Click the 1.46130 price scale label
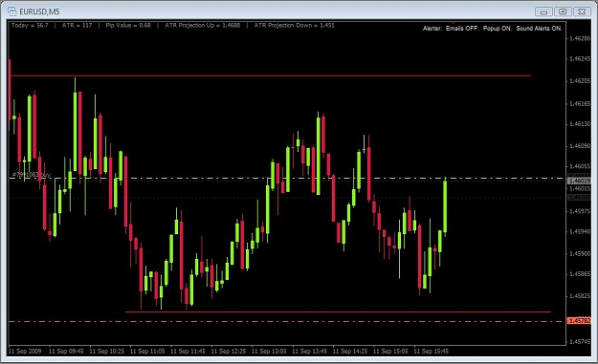 click(579, 124)
